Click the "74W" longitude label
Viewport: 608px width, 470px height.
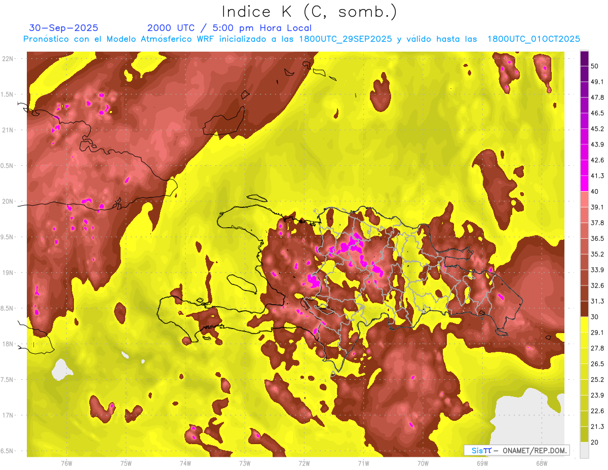(x=185, y=463)
